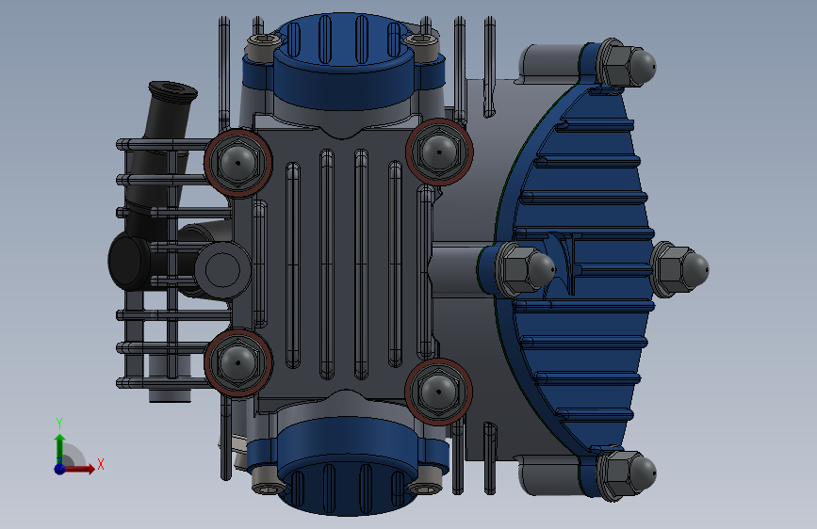817x529 pixels.
Task: Select the acorn nut on the cover's upper corner
Action: pos(627,63)
